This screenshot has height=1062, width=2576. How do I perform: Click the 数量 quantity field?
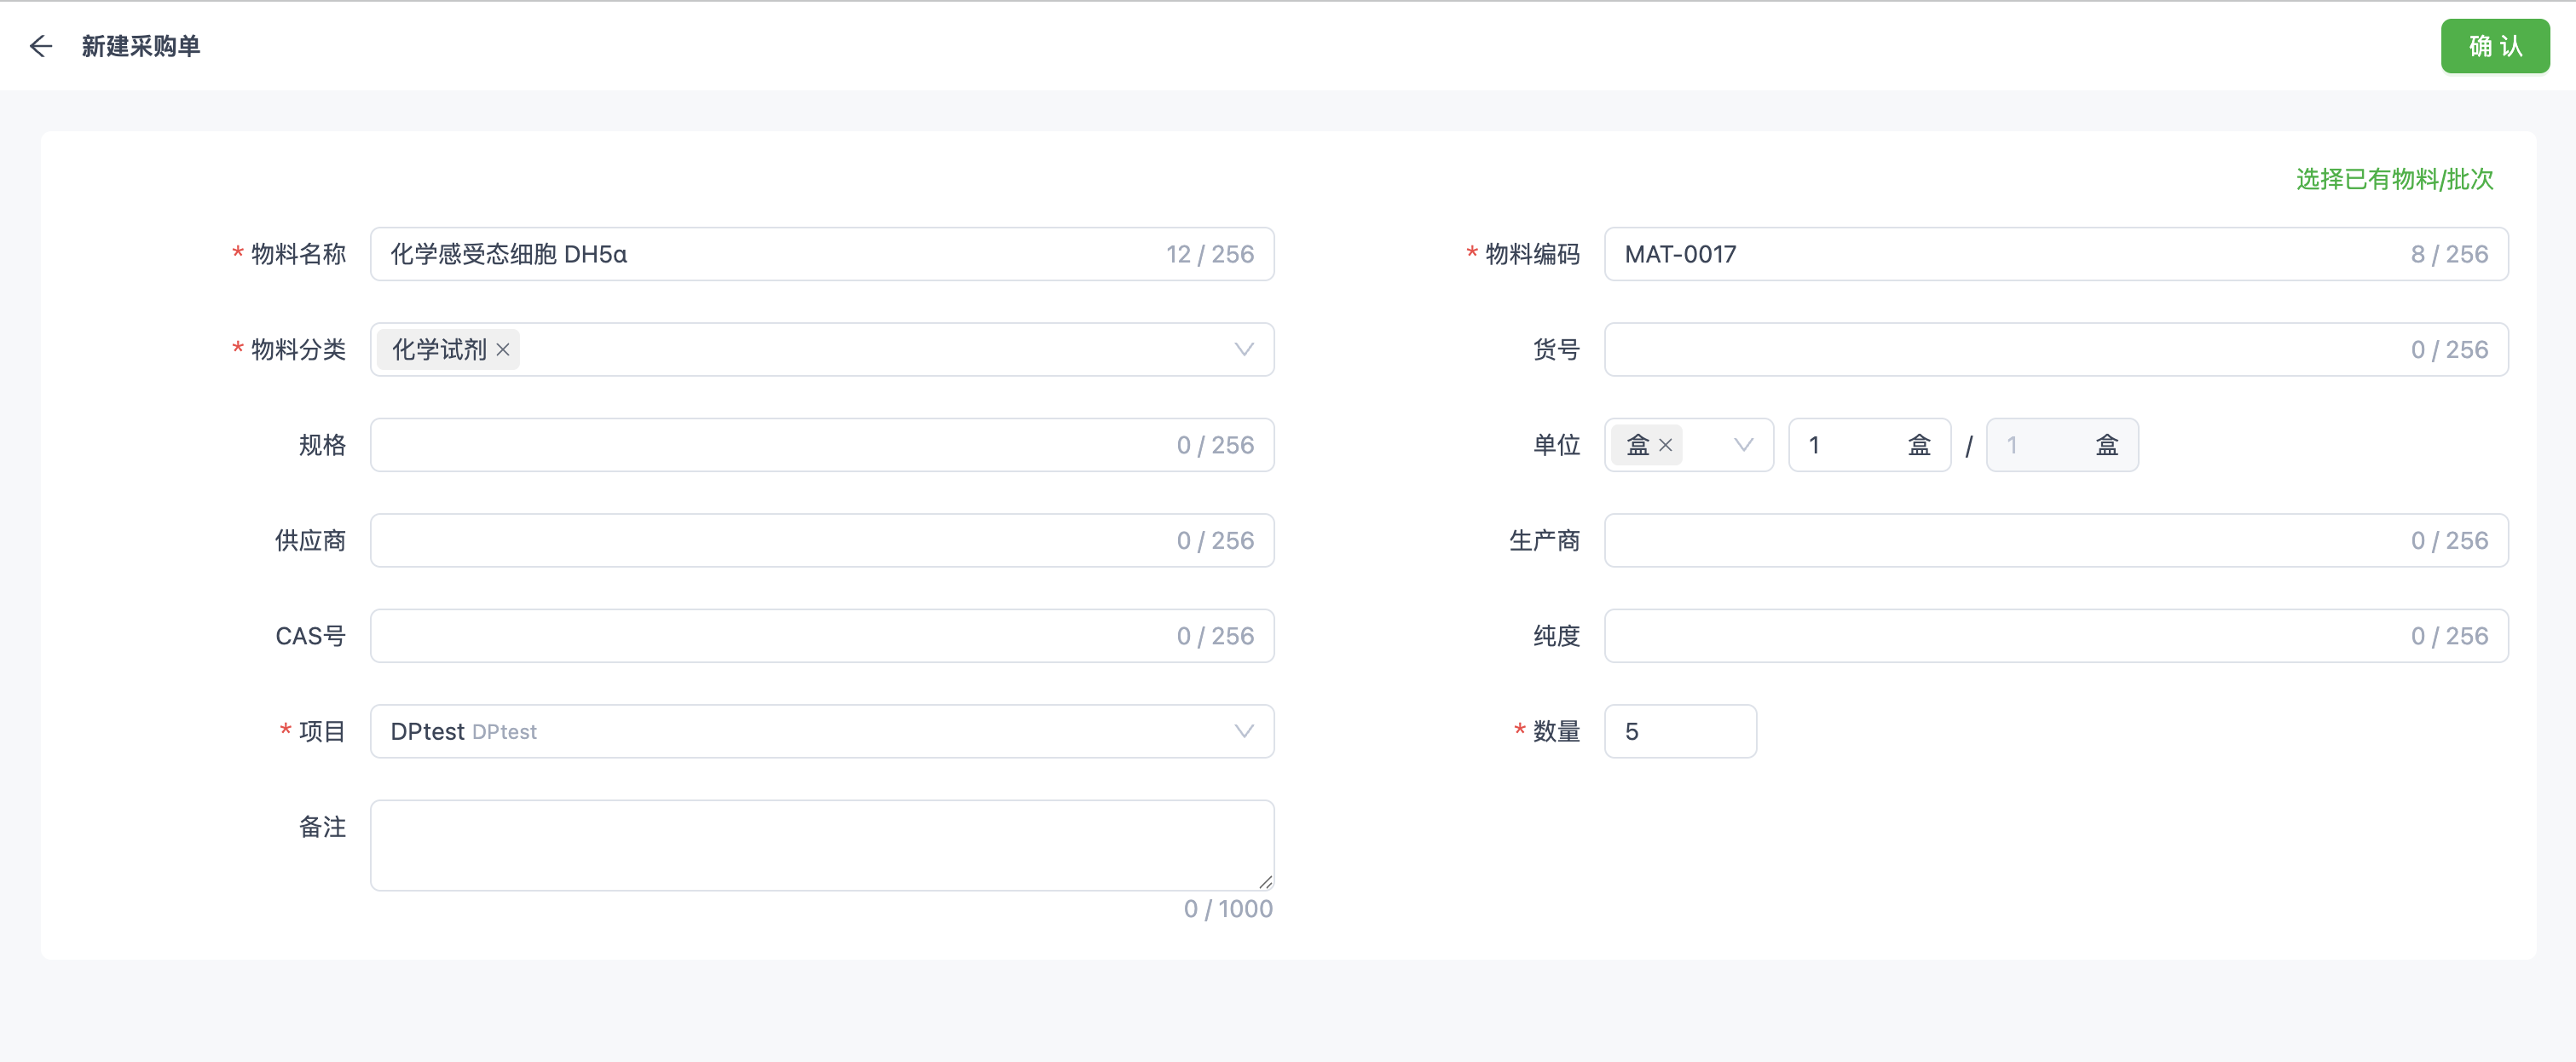click(1680, 731)
